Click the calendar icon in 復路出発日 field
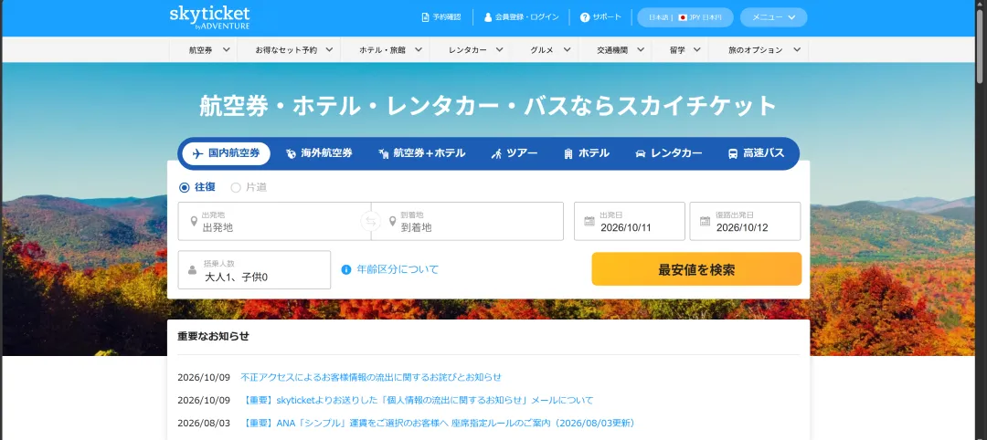 705,221
